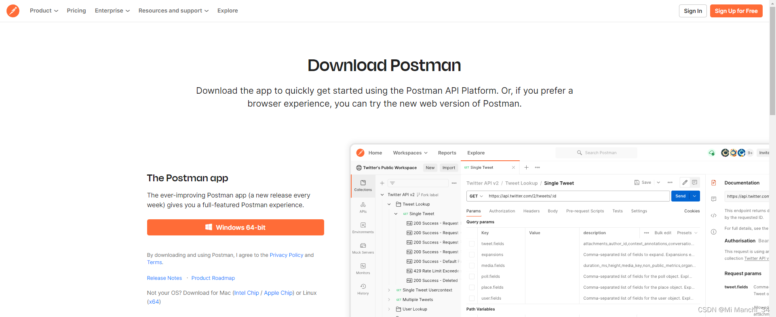Screen dimensions: 776x317
Task: Click the request URL field
Action: pyautogui.click(x=578, y=196)
